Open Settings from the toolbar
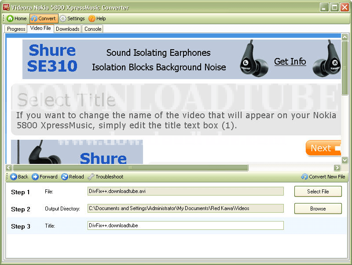This screenshot has height=265, width=352. (x=72, y=18)
